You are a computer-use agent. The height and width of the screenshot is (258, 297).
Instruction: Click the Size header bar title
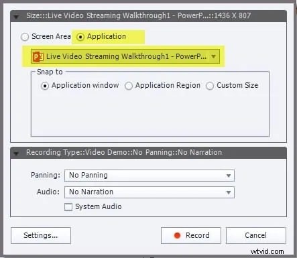pyautogui.click(x=138, y=15)
